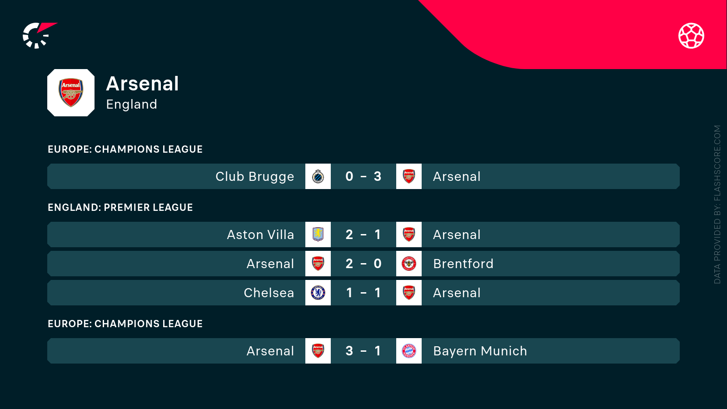The height and width of the screenshot is (409, 727).
Task: Click Arsenal crest in Club Brugge match row
Action: (x=409, y=176)
